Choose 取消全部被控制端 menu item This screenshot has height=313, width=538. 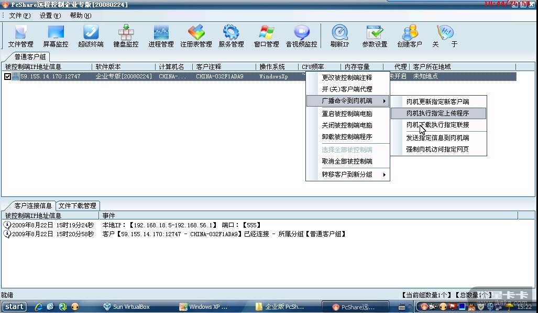[347, 161]
